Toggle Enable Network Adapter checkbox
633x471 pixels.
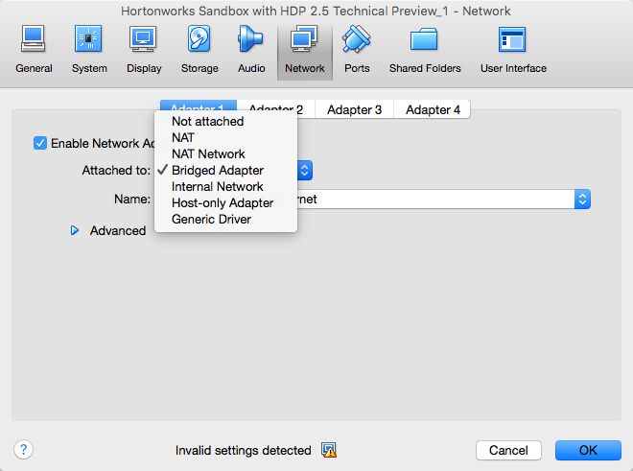coord(40,143)
